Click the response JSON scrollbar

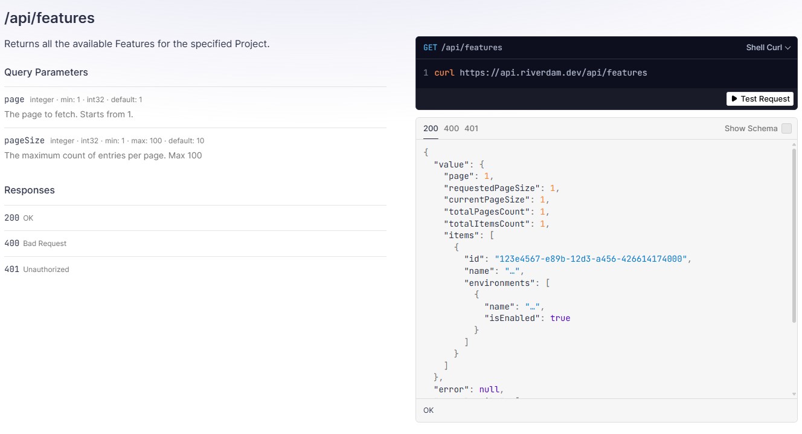[794, 236]
